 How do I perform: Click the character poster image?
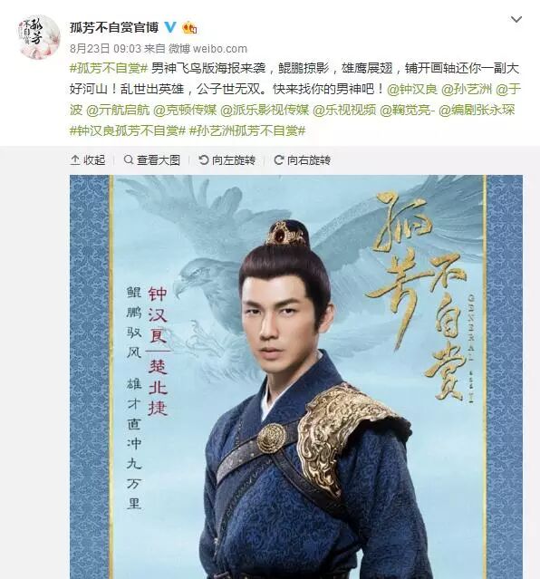[296, 377]
